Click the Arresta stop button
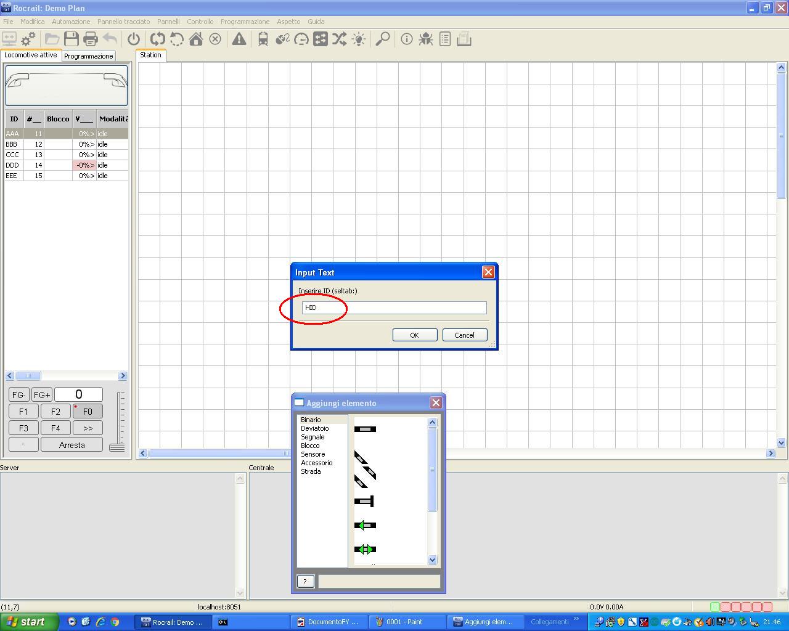 click(72, 445)
